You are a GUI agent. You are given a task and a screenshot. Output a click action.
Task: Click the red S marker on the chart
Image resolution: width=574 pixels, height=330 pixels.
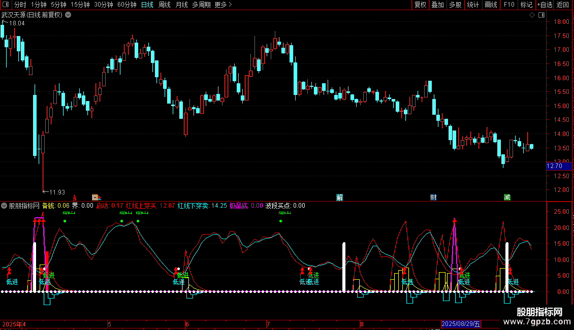[x=75, y=197]
